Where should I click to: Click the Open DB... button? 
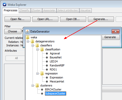click(x=73, y=19)
